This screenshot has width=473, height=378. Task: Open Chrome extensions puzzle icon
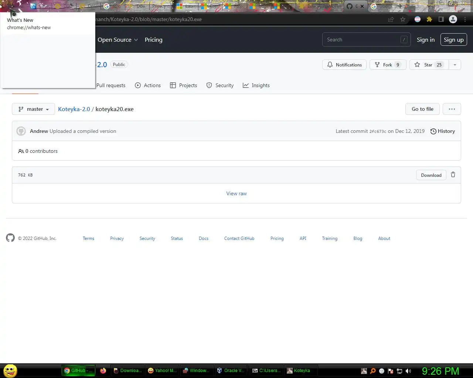429,19
